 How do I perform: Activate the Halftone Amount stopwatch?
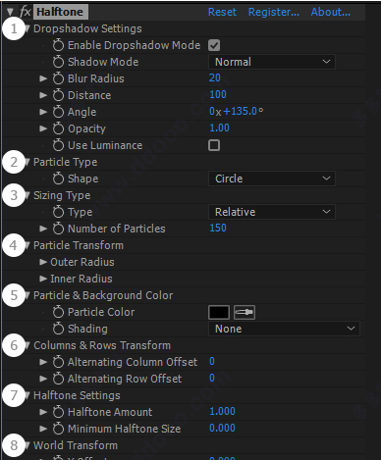pos(58,412)
